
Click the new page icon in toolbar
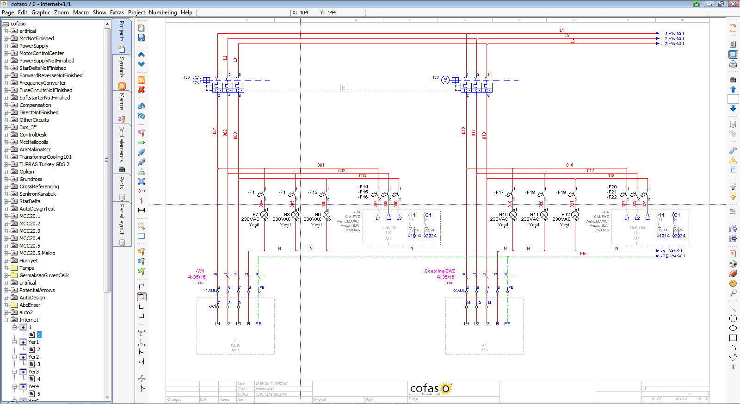coord(142,28)
